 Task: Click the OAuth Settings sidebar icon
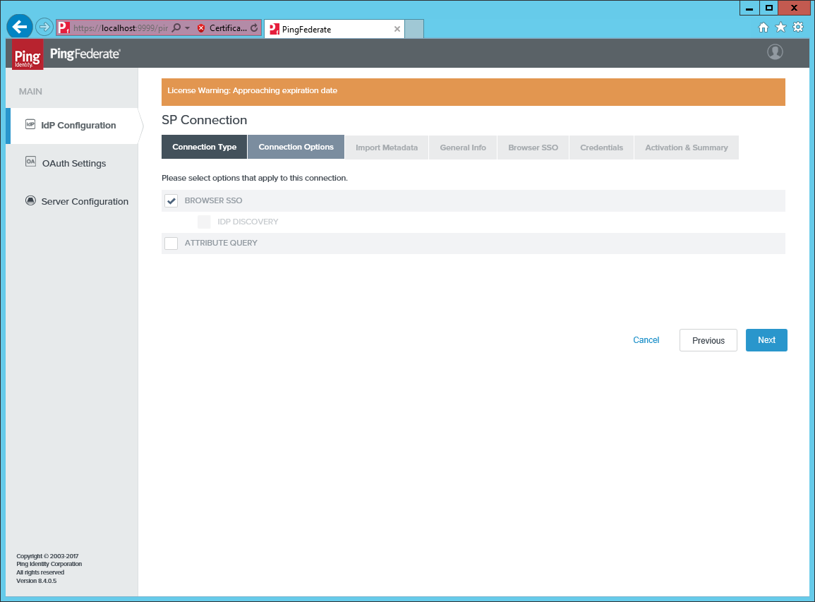point(30,162)
